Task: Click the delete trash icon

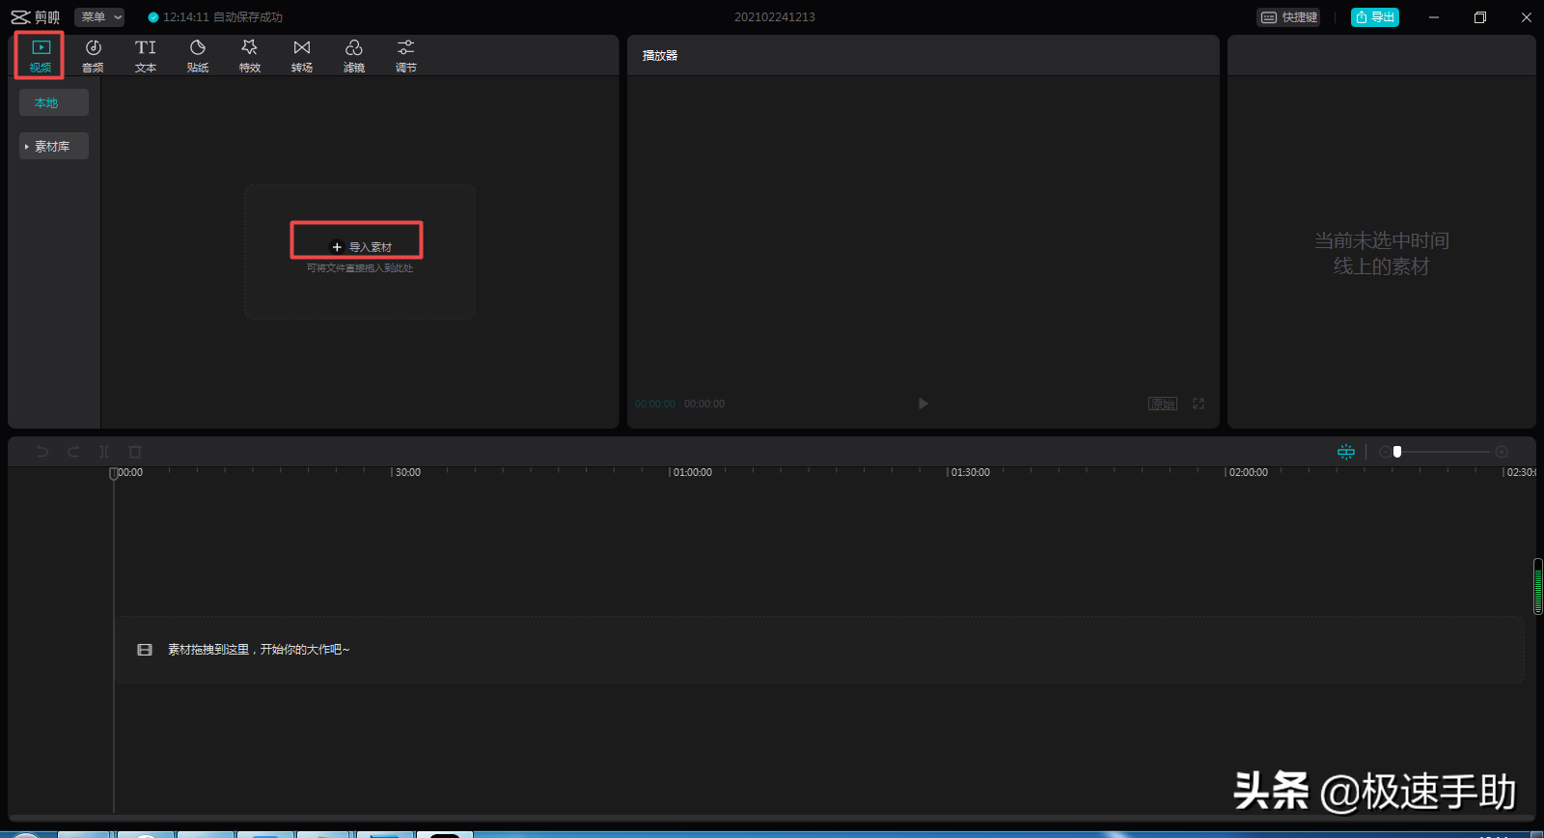Action: (135, 452)
